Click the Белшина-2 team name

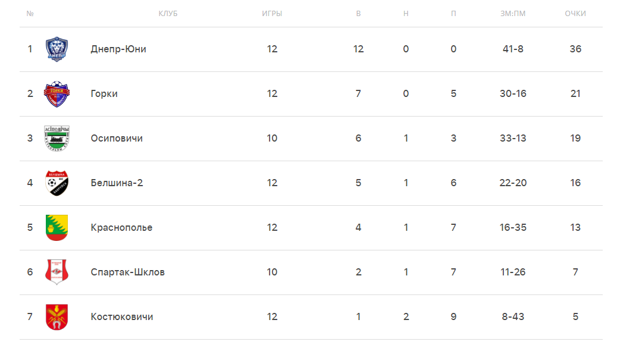tap(117, 183)
